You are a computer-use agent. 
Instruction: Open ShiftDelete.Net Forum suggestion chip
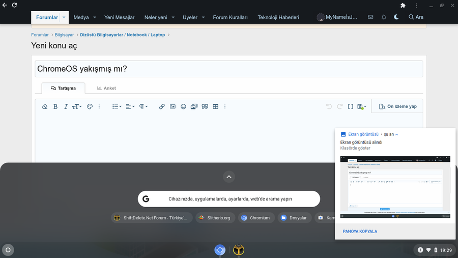(152, 218)
